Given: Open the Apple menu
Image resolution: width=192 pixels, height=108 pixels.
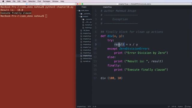Looking at the screenshot, I should [3, 1].
